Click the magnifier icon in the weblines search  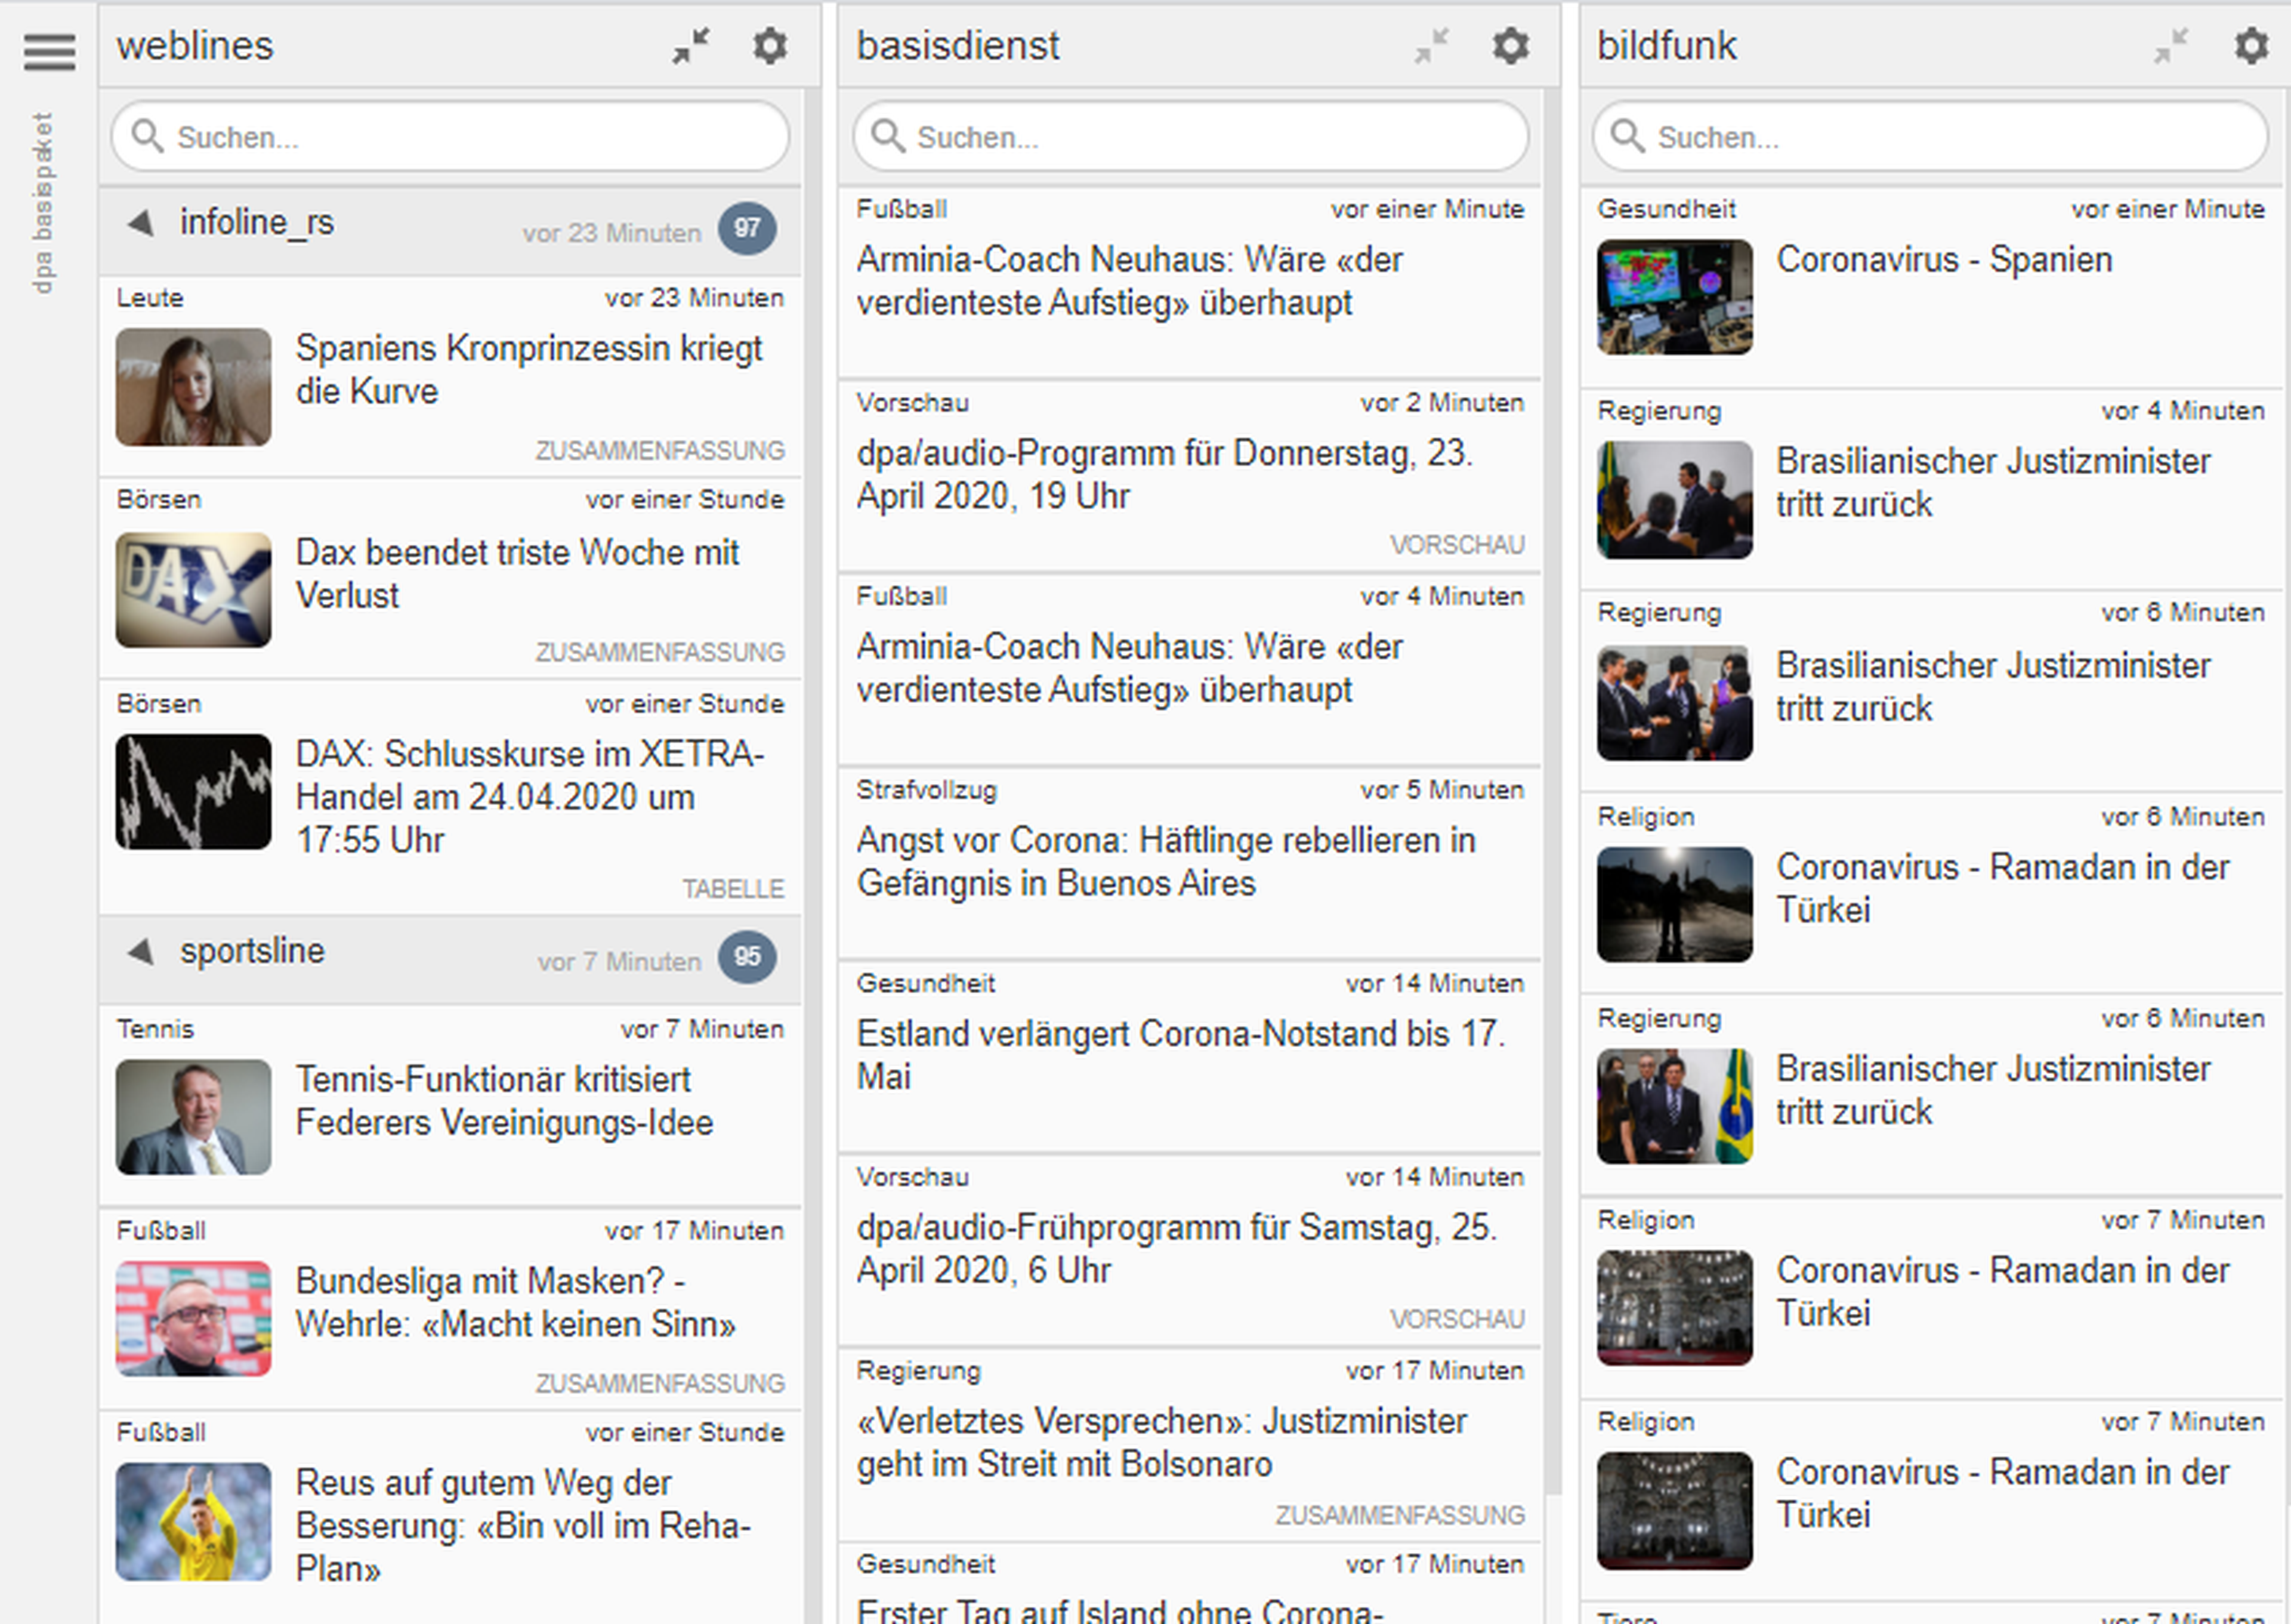[148, 136]
